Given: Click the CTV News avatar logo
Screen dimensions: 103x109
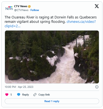Looking at the screenshot, I should [9, 8].
